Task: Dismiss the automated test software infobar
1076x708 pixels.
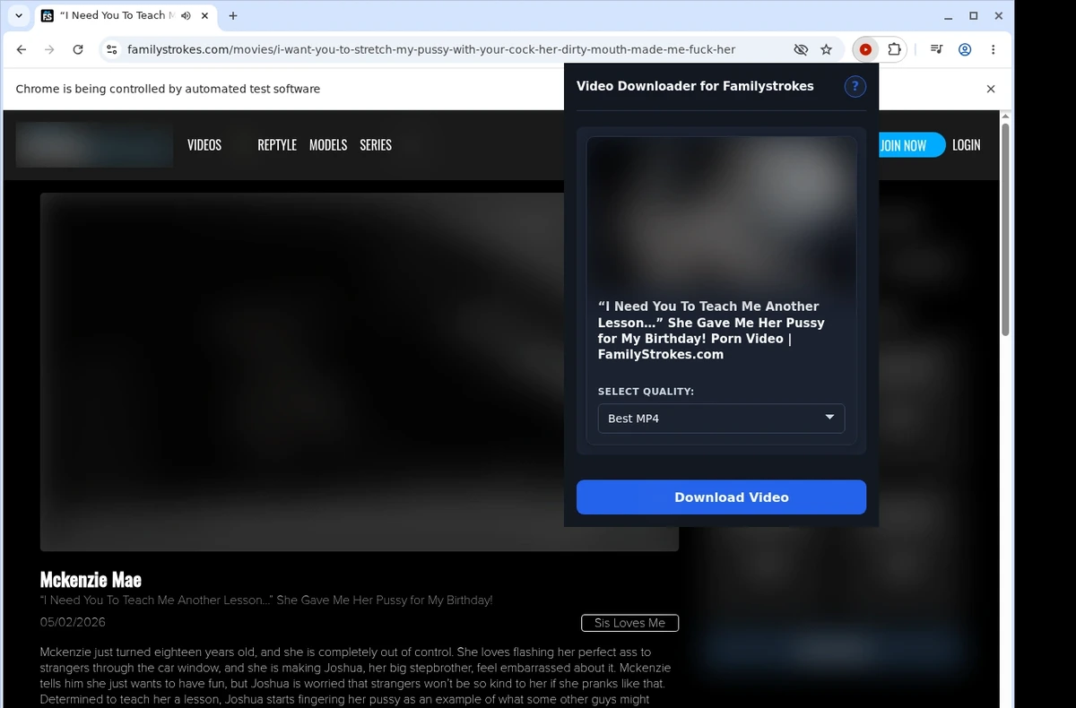Action: pos(991,89)
